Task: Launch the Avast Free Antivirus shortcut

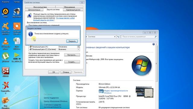Action: pyautogui.click(x=5, y=28)
